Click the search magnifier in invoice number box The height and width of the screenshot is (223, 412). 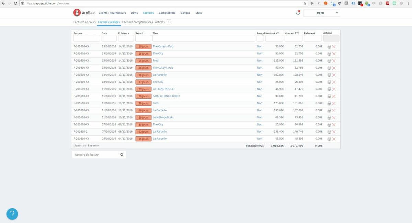click(x=122, y=155)
